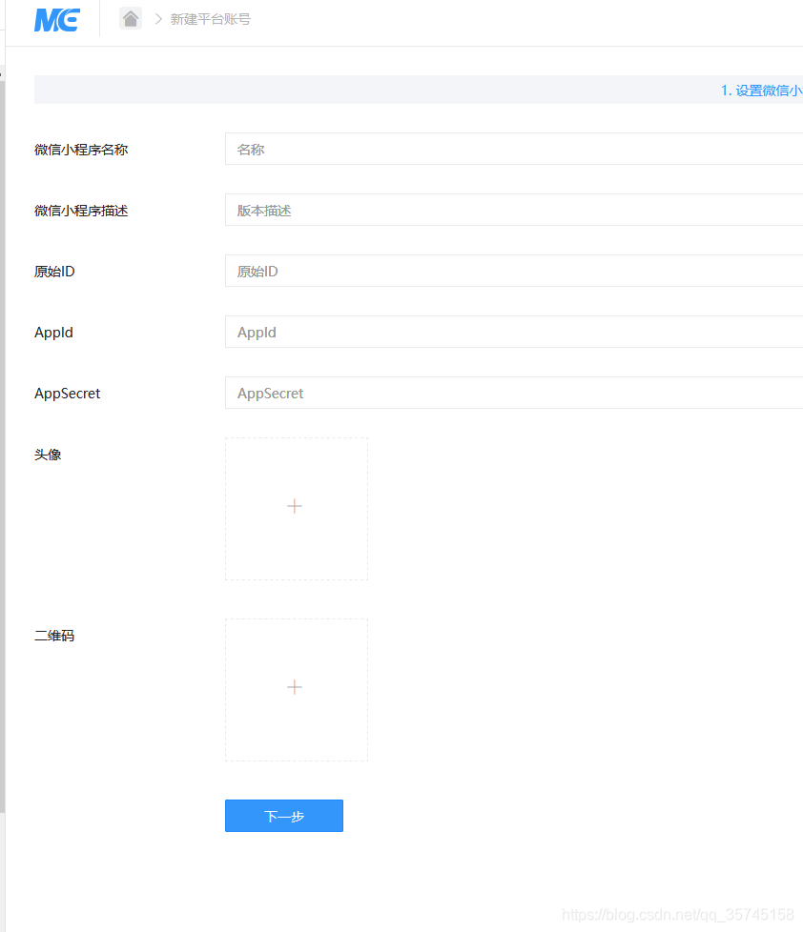Focus the AppSecret input field
803x932 pixels.
[x=514, y=393]
